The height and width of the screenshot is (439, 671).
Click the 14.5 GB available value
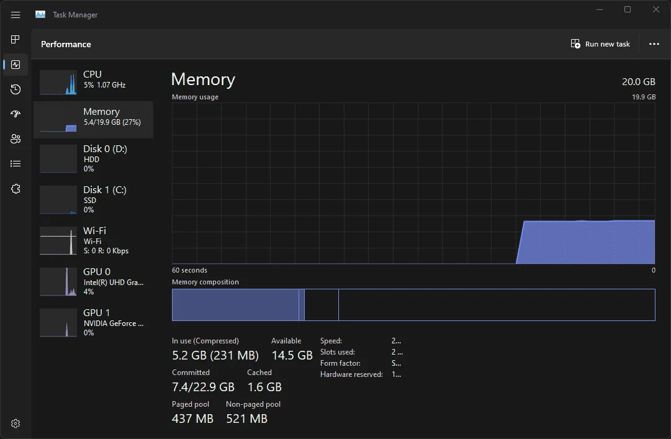click(x=292, y=355)
